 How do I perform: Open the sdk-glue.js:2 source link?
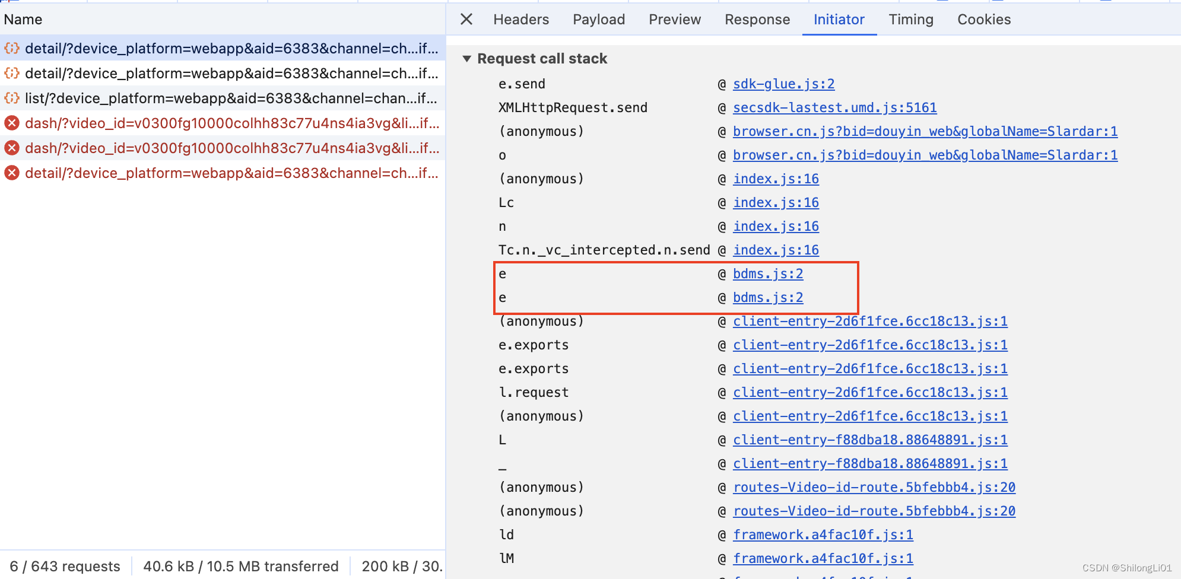[x=783, y=84]
